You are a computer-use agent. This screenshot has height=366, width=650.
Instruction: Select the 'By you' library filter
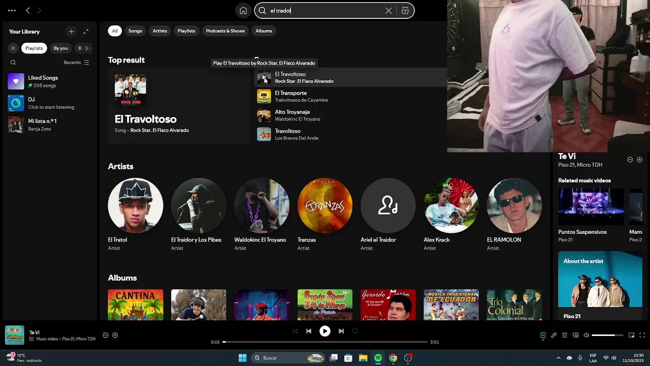click(x=61, y=48)
